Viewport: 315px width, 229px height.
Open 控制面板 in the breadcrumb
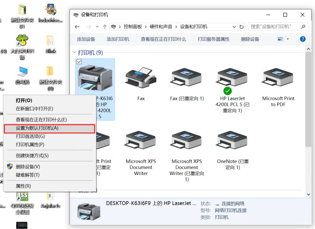pos(133,27)
